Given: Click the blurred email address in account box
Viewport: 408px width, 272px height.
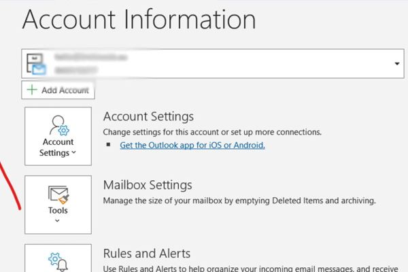Looking at the screenshot, I should [x=91, y=57].
